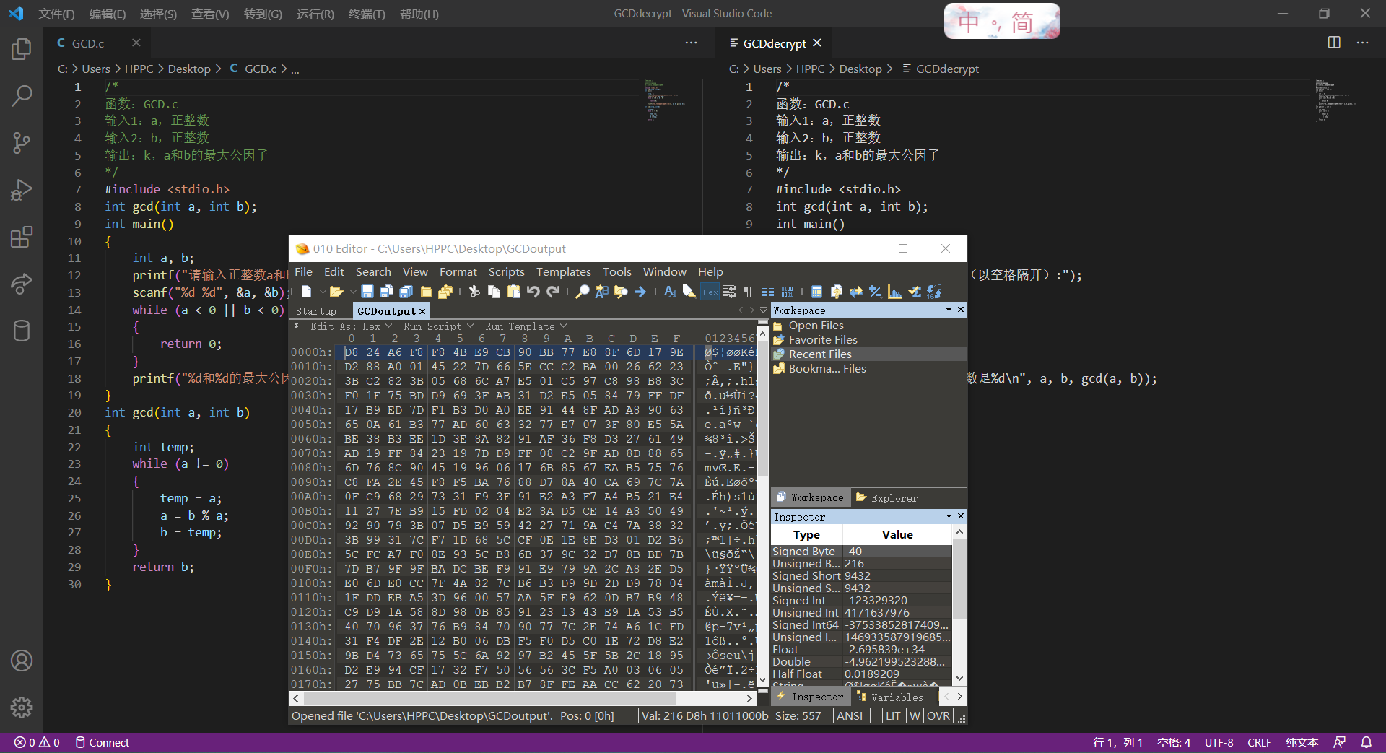Image resolution: width=1386 pixels, height=753 pixels.
Task: Toggle word wrap icon in 010 toolbar
Action: (729, 292)
